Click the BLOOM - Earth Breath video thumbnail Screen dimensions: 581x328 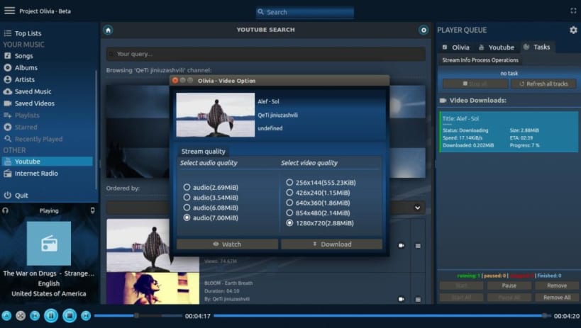[x=153, y=288]
